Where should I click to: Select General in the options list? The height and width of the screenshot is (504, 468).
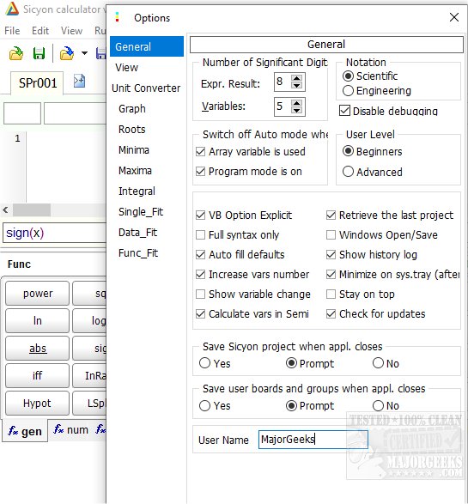pos(147,47)
